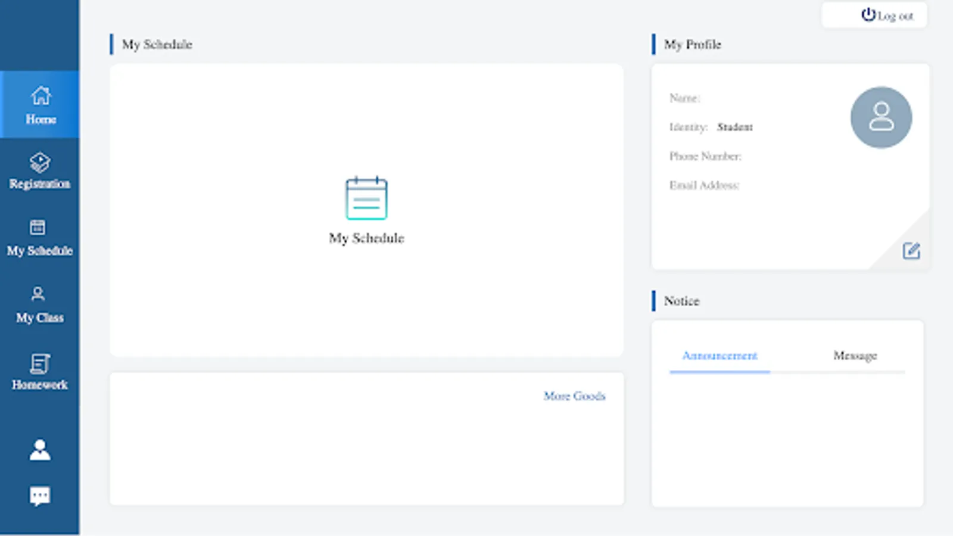The width and height of the screenshot is (953, 536).
Task: Click the calendar icon in schedule panel
Action: click(x=366, y=198)
